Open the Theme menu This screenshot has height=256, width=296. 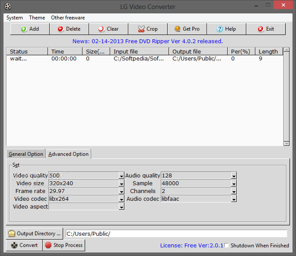point(37,18)
